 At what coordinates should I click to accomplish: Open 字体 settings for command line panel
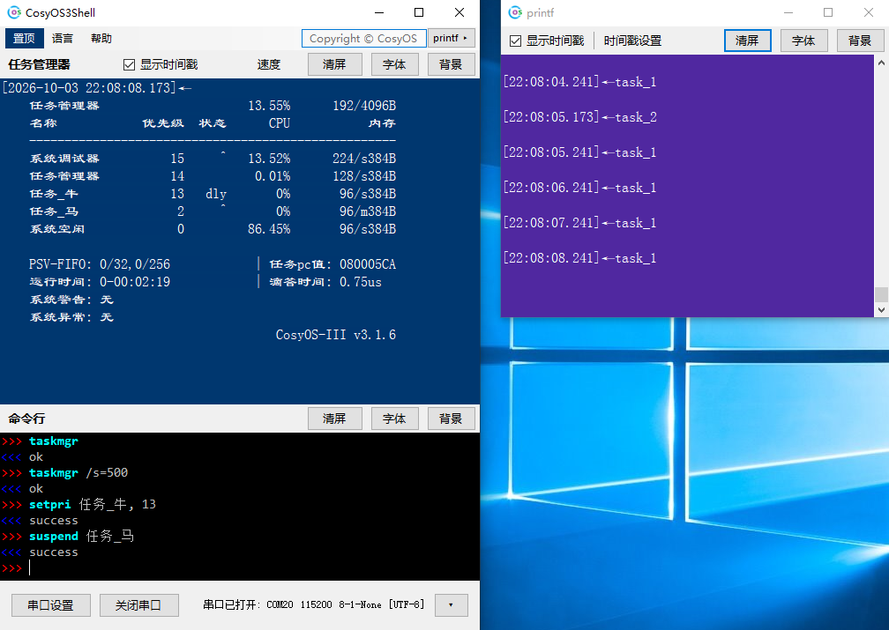[394, 419]
